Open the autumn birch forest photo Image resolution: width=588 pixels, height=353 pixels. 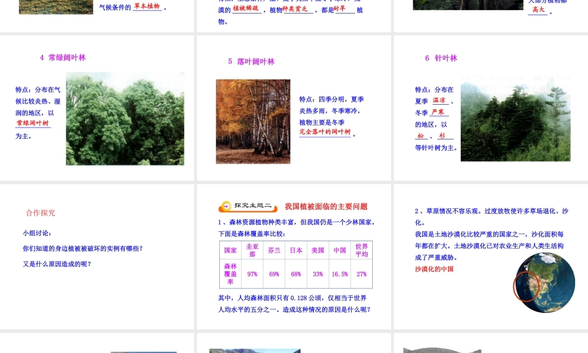253,122
